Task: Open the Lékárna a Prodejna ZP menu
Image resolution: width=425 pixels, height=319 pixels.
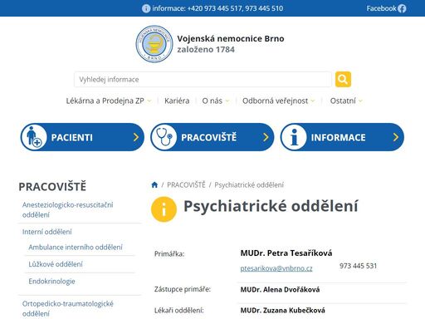Action: point(105,101)
